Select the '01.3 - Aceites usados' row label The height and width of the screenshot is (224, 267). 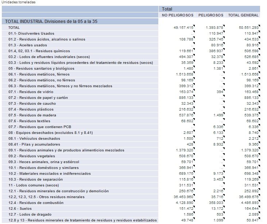[x=28, y=45]
